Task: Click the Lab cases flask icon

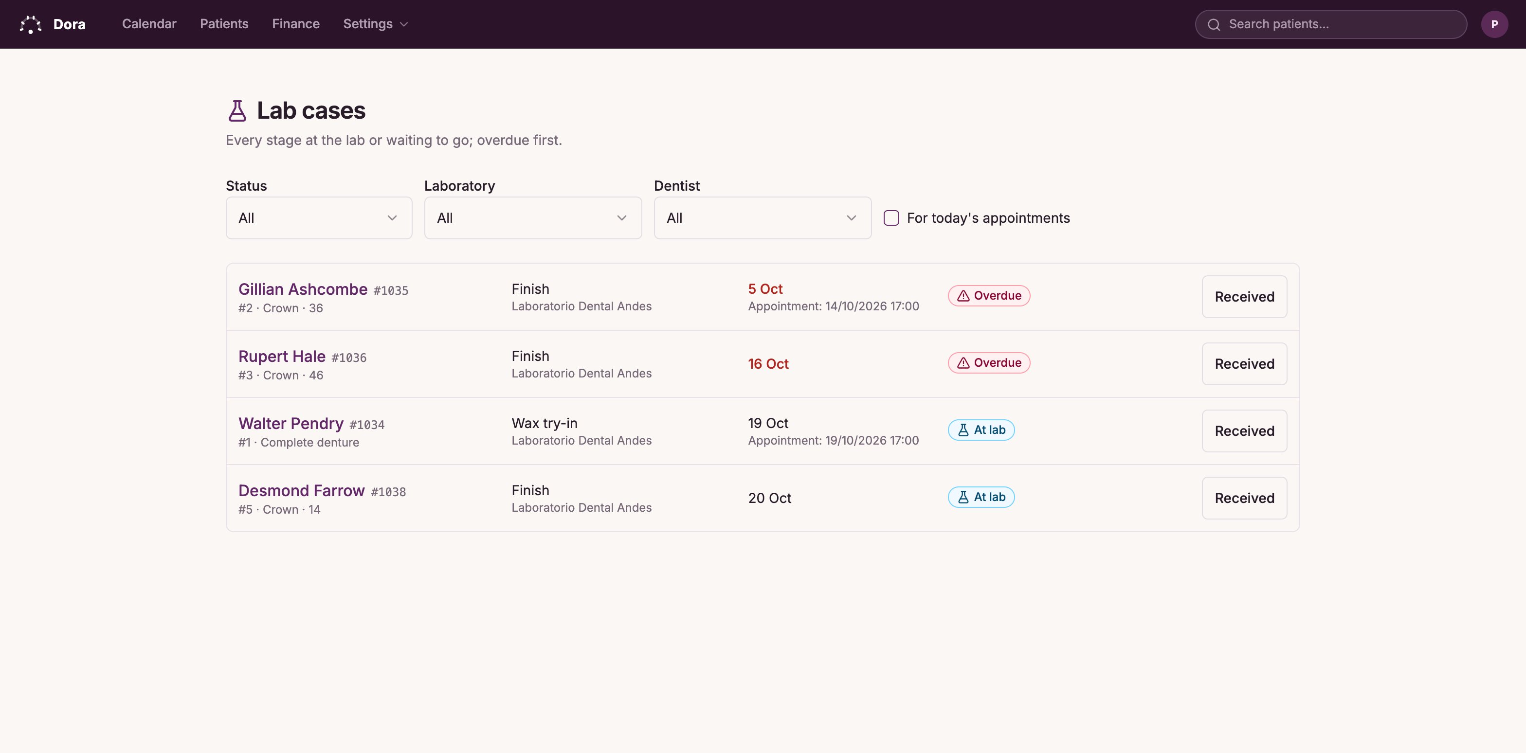Action: (237, 111)
